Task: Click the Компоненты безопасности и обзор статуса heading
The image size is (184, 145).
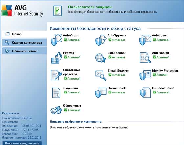Action: (x=95, y=28)
